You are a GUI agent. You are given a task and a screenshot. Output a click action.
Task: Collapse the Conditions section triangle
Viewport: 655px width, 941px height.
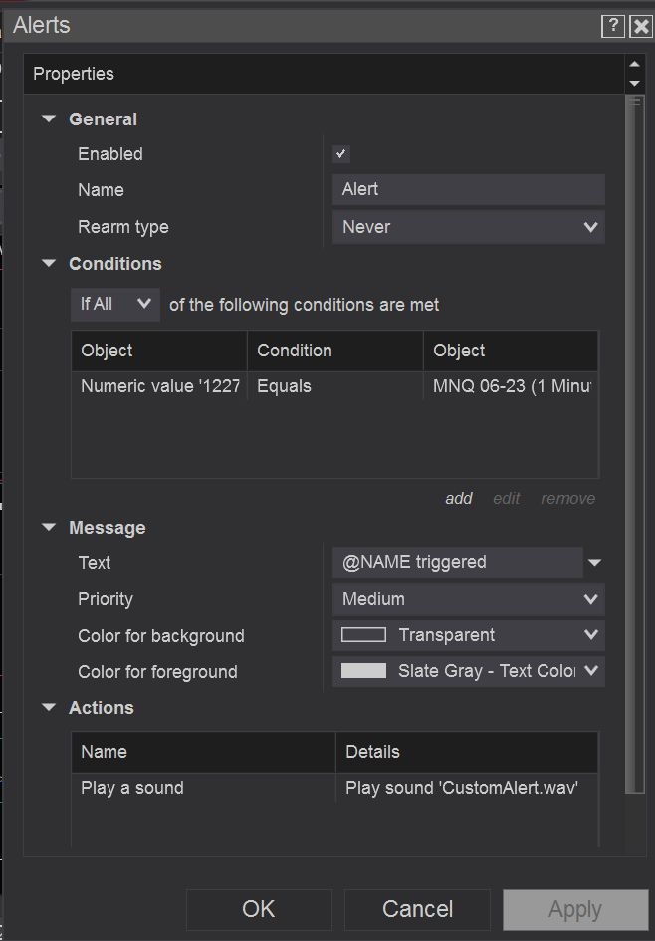point(48,264)
